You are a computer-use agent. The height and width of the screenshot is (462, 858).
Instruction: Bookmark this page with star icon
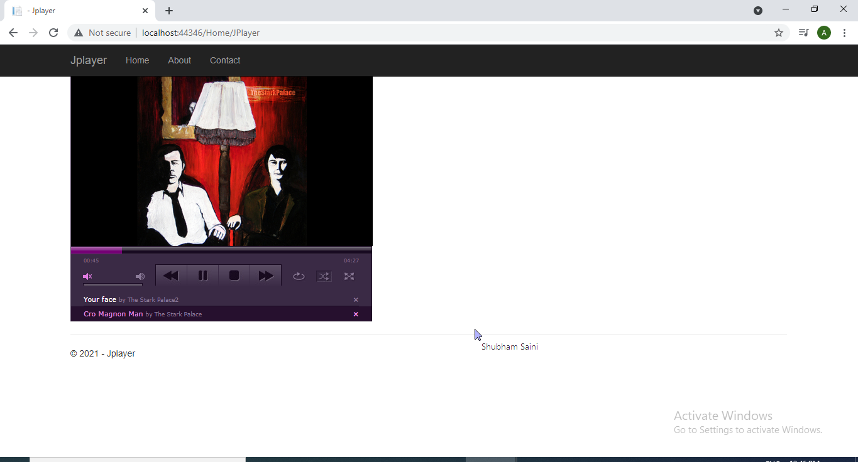(779, 33)
